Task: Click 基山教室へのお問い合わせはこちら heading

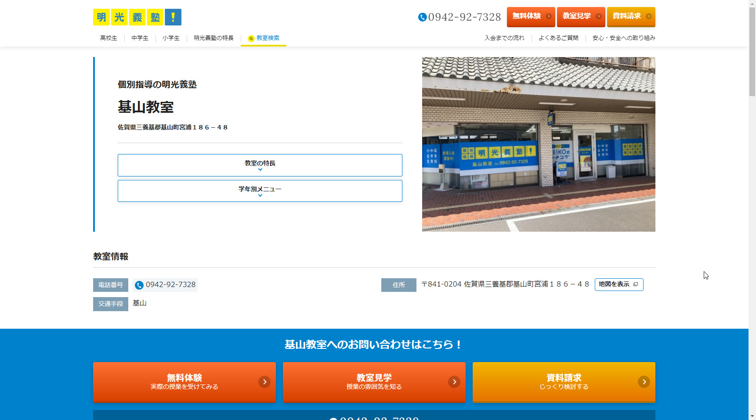Action: click(374, 345)
